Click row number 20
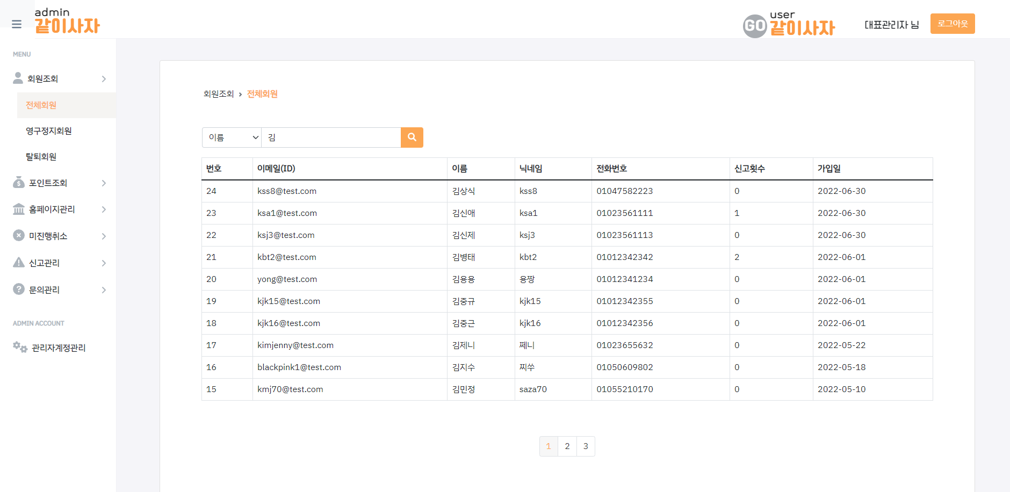This screenshot has width=1010, height=492. [x=211, y=279]
